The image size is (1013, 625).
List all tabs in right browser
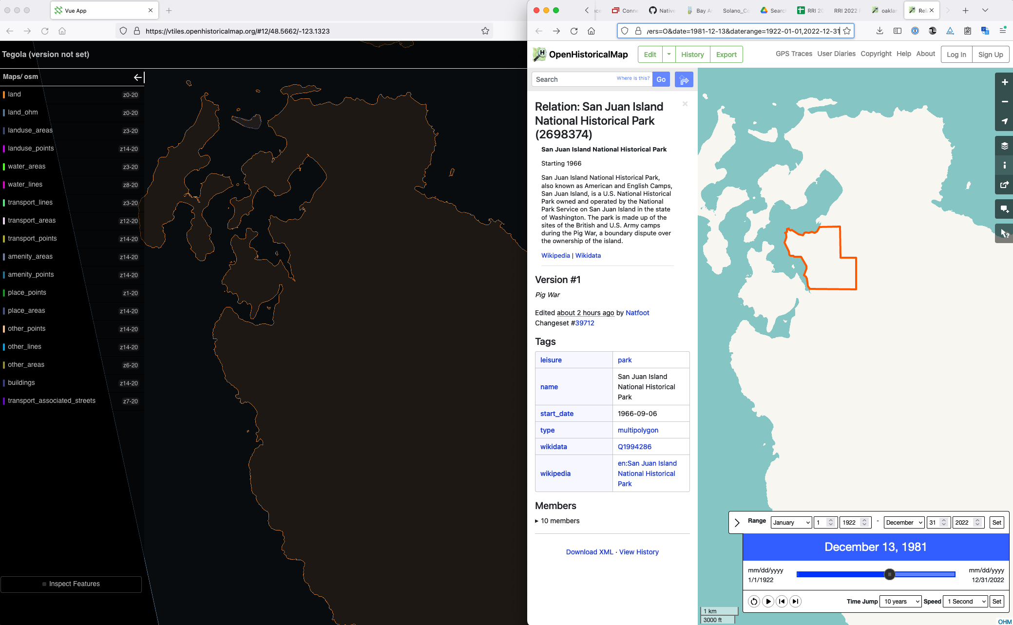pyautogui.click(x=985, y=10)
